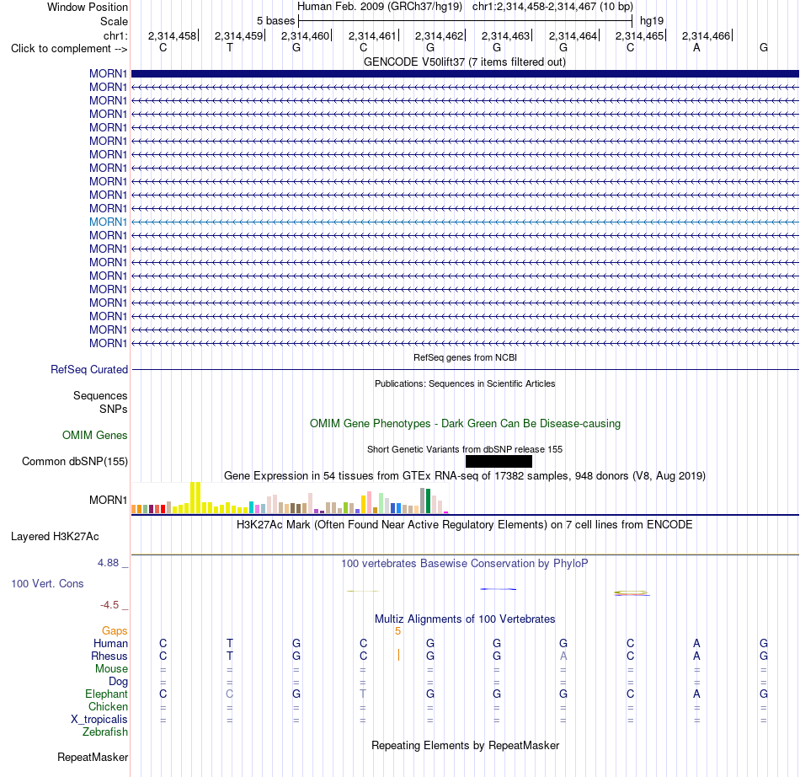Click the GTEx Gene Expression track title
This screenshot has height=777, width=800.
pos(465,475)
